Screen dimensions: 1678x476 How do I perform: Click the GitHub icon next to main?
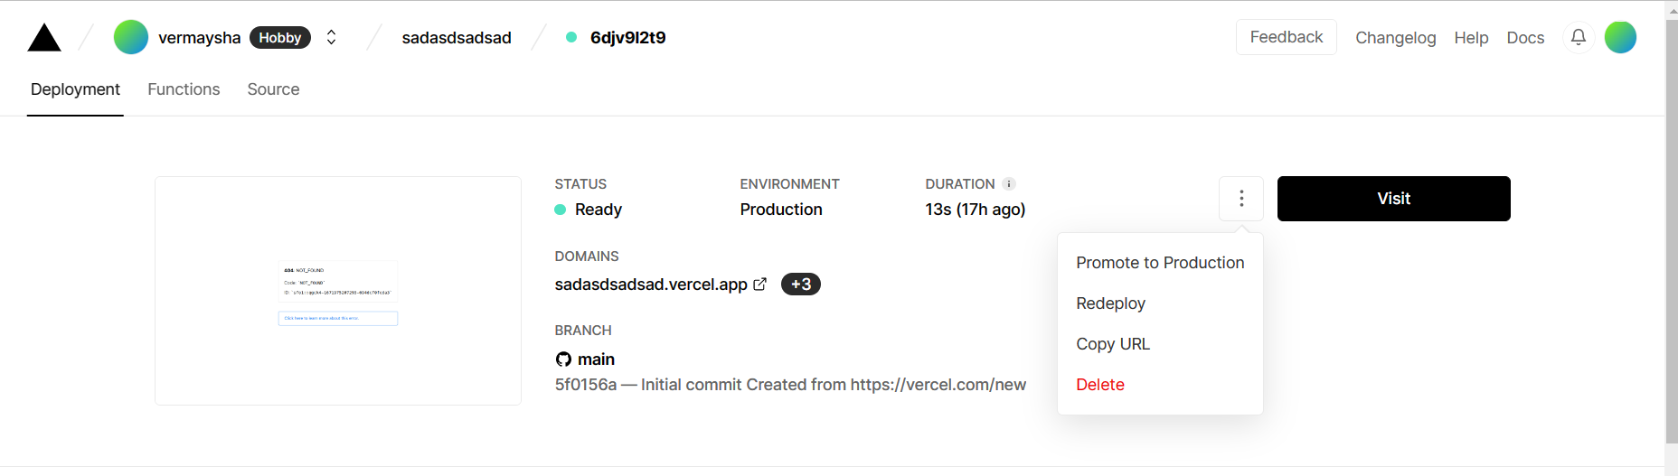tap(563, 359)
